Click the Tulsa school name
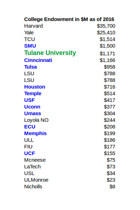Screen dimensions: 140x210 [x=30, y=67]
